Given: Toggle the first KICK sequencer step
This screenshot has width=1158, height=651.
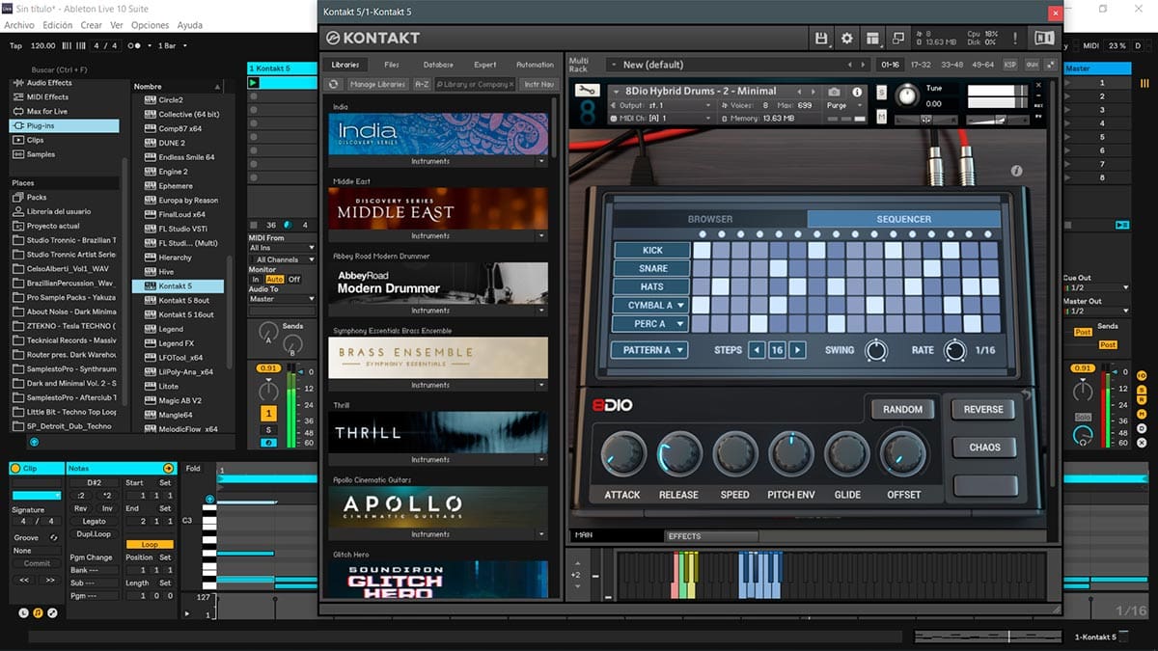Looking at the screenshot, I should coord(702,250).
